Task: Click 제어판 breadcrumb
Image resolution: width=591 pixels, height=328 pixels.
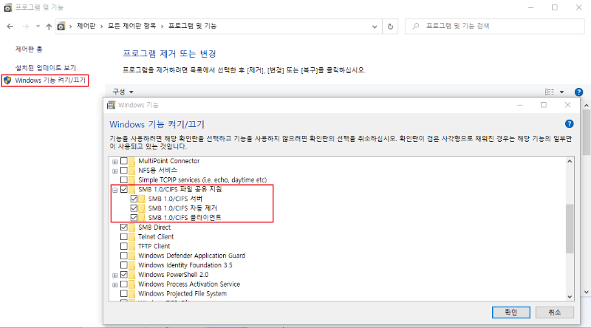Action: 86,26
